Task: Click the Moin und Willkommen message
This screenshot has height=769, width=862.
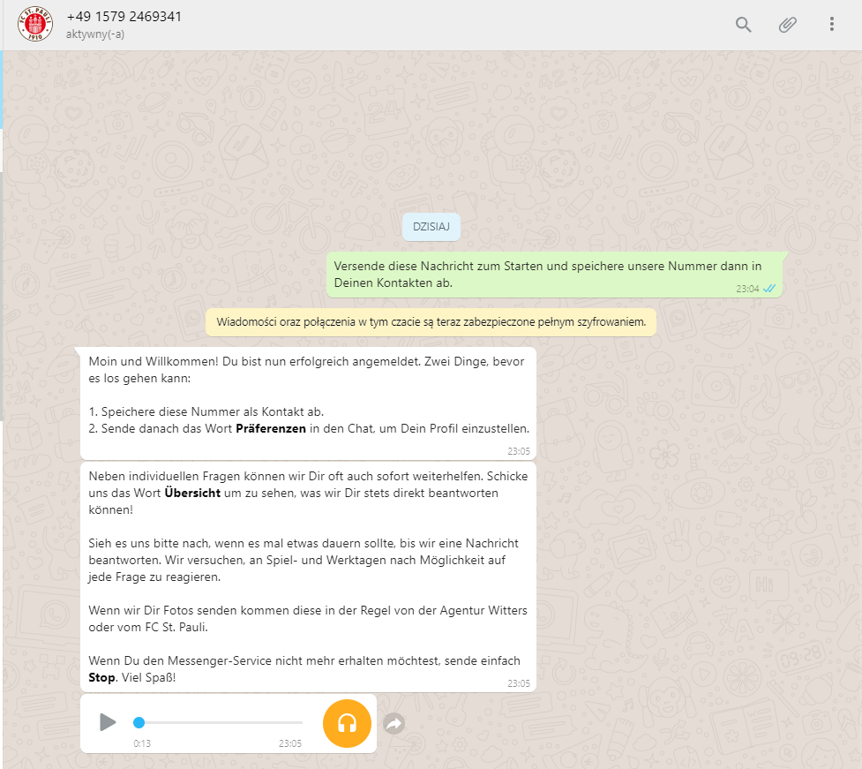Action: tap(308, 403)
